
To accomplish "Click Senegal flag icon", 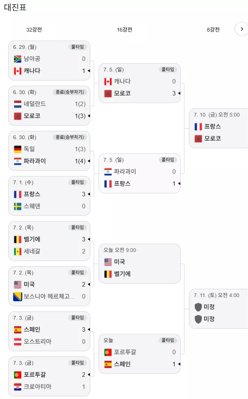I will (x=18, y=252).
